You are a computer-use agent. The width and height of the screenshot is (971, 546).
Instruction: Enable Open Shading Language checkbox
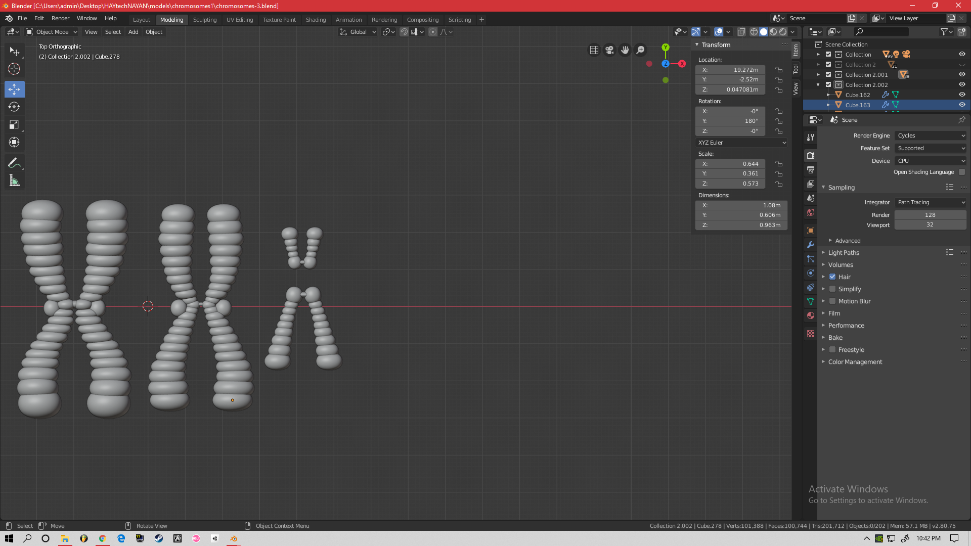[x=962, y=172]
